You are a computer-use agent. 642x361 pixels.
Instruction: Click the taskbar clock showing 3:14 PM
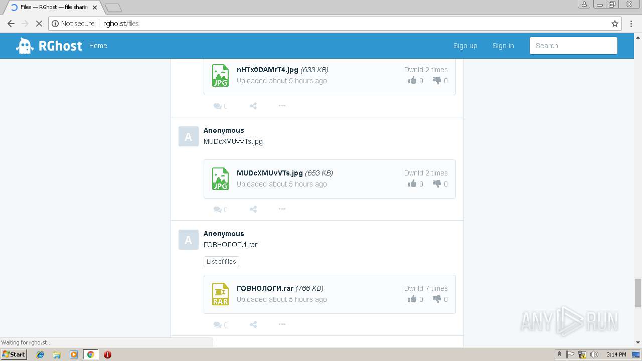pos(616,354)
